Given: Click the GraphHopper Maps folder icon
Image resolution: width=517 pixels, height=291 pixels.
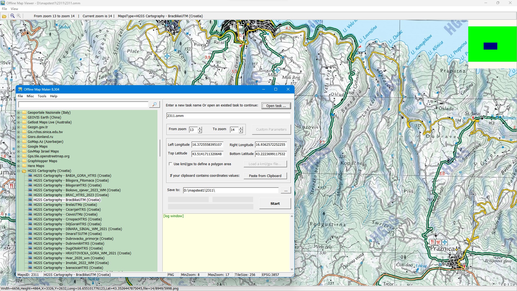Looking at the screenshot, I should pos(24,161).
